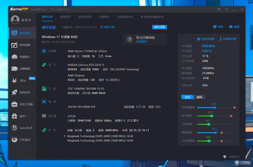The image size is (253, 167).
Task: Click the memory RAM icon
Action: point(44,130)
